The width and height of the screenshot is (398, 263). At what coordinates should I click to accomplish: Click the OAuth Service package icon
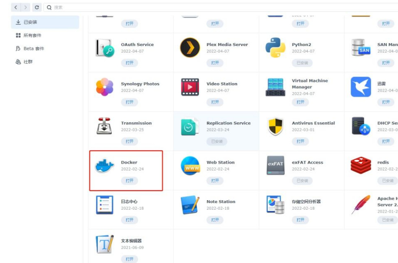click(104, 48)
